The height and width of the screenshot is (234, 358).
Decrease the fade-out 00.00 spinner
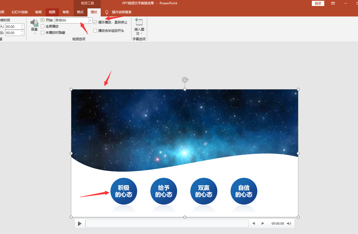click(22, 34)
